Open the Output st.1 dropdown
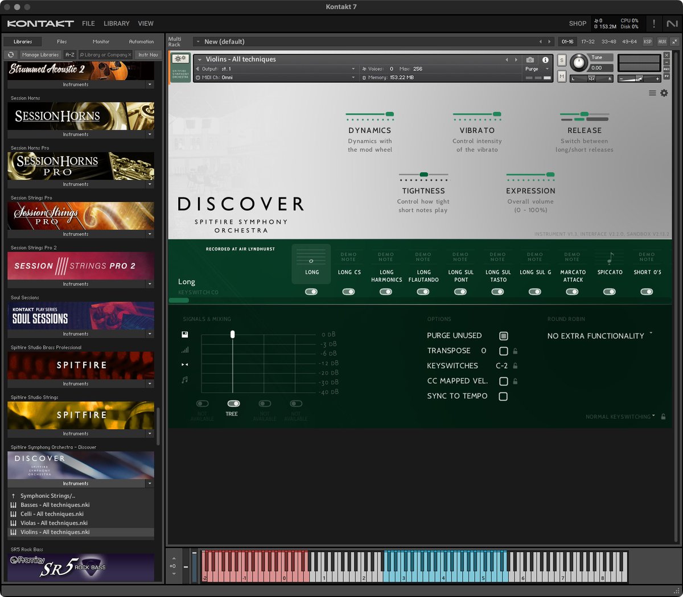The width and height of the screenshot is (683, 597). click(x=275, y=69)
